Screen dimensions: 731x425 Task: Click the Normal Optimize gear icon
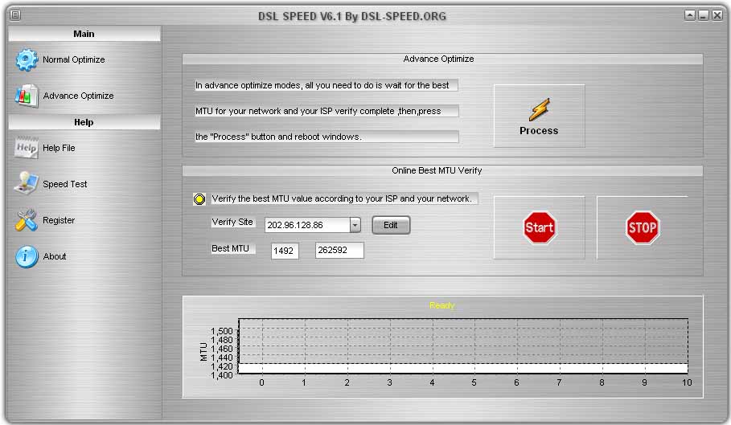26,59
